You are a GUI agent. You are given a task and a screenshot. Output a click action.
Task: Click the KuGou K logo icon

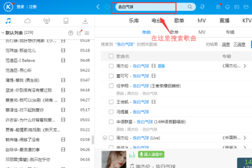pos(8,7)
